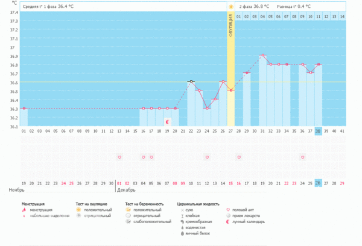Click the heart icon under cycle day 28
362x246 pixels.
click(239, 157)
